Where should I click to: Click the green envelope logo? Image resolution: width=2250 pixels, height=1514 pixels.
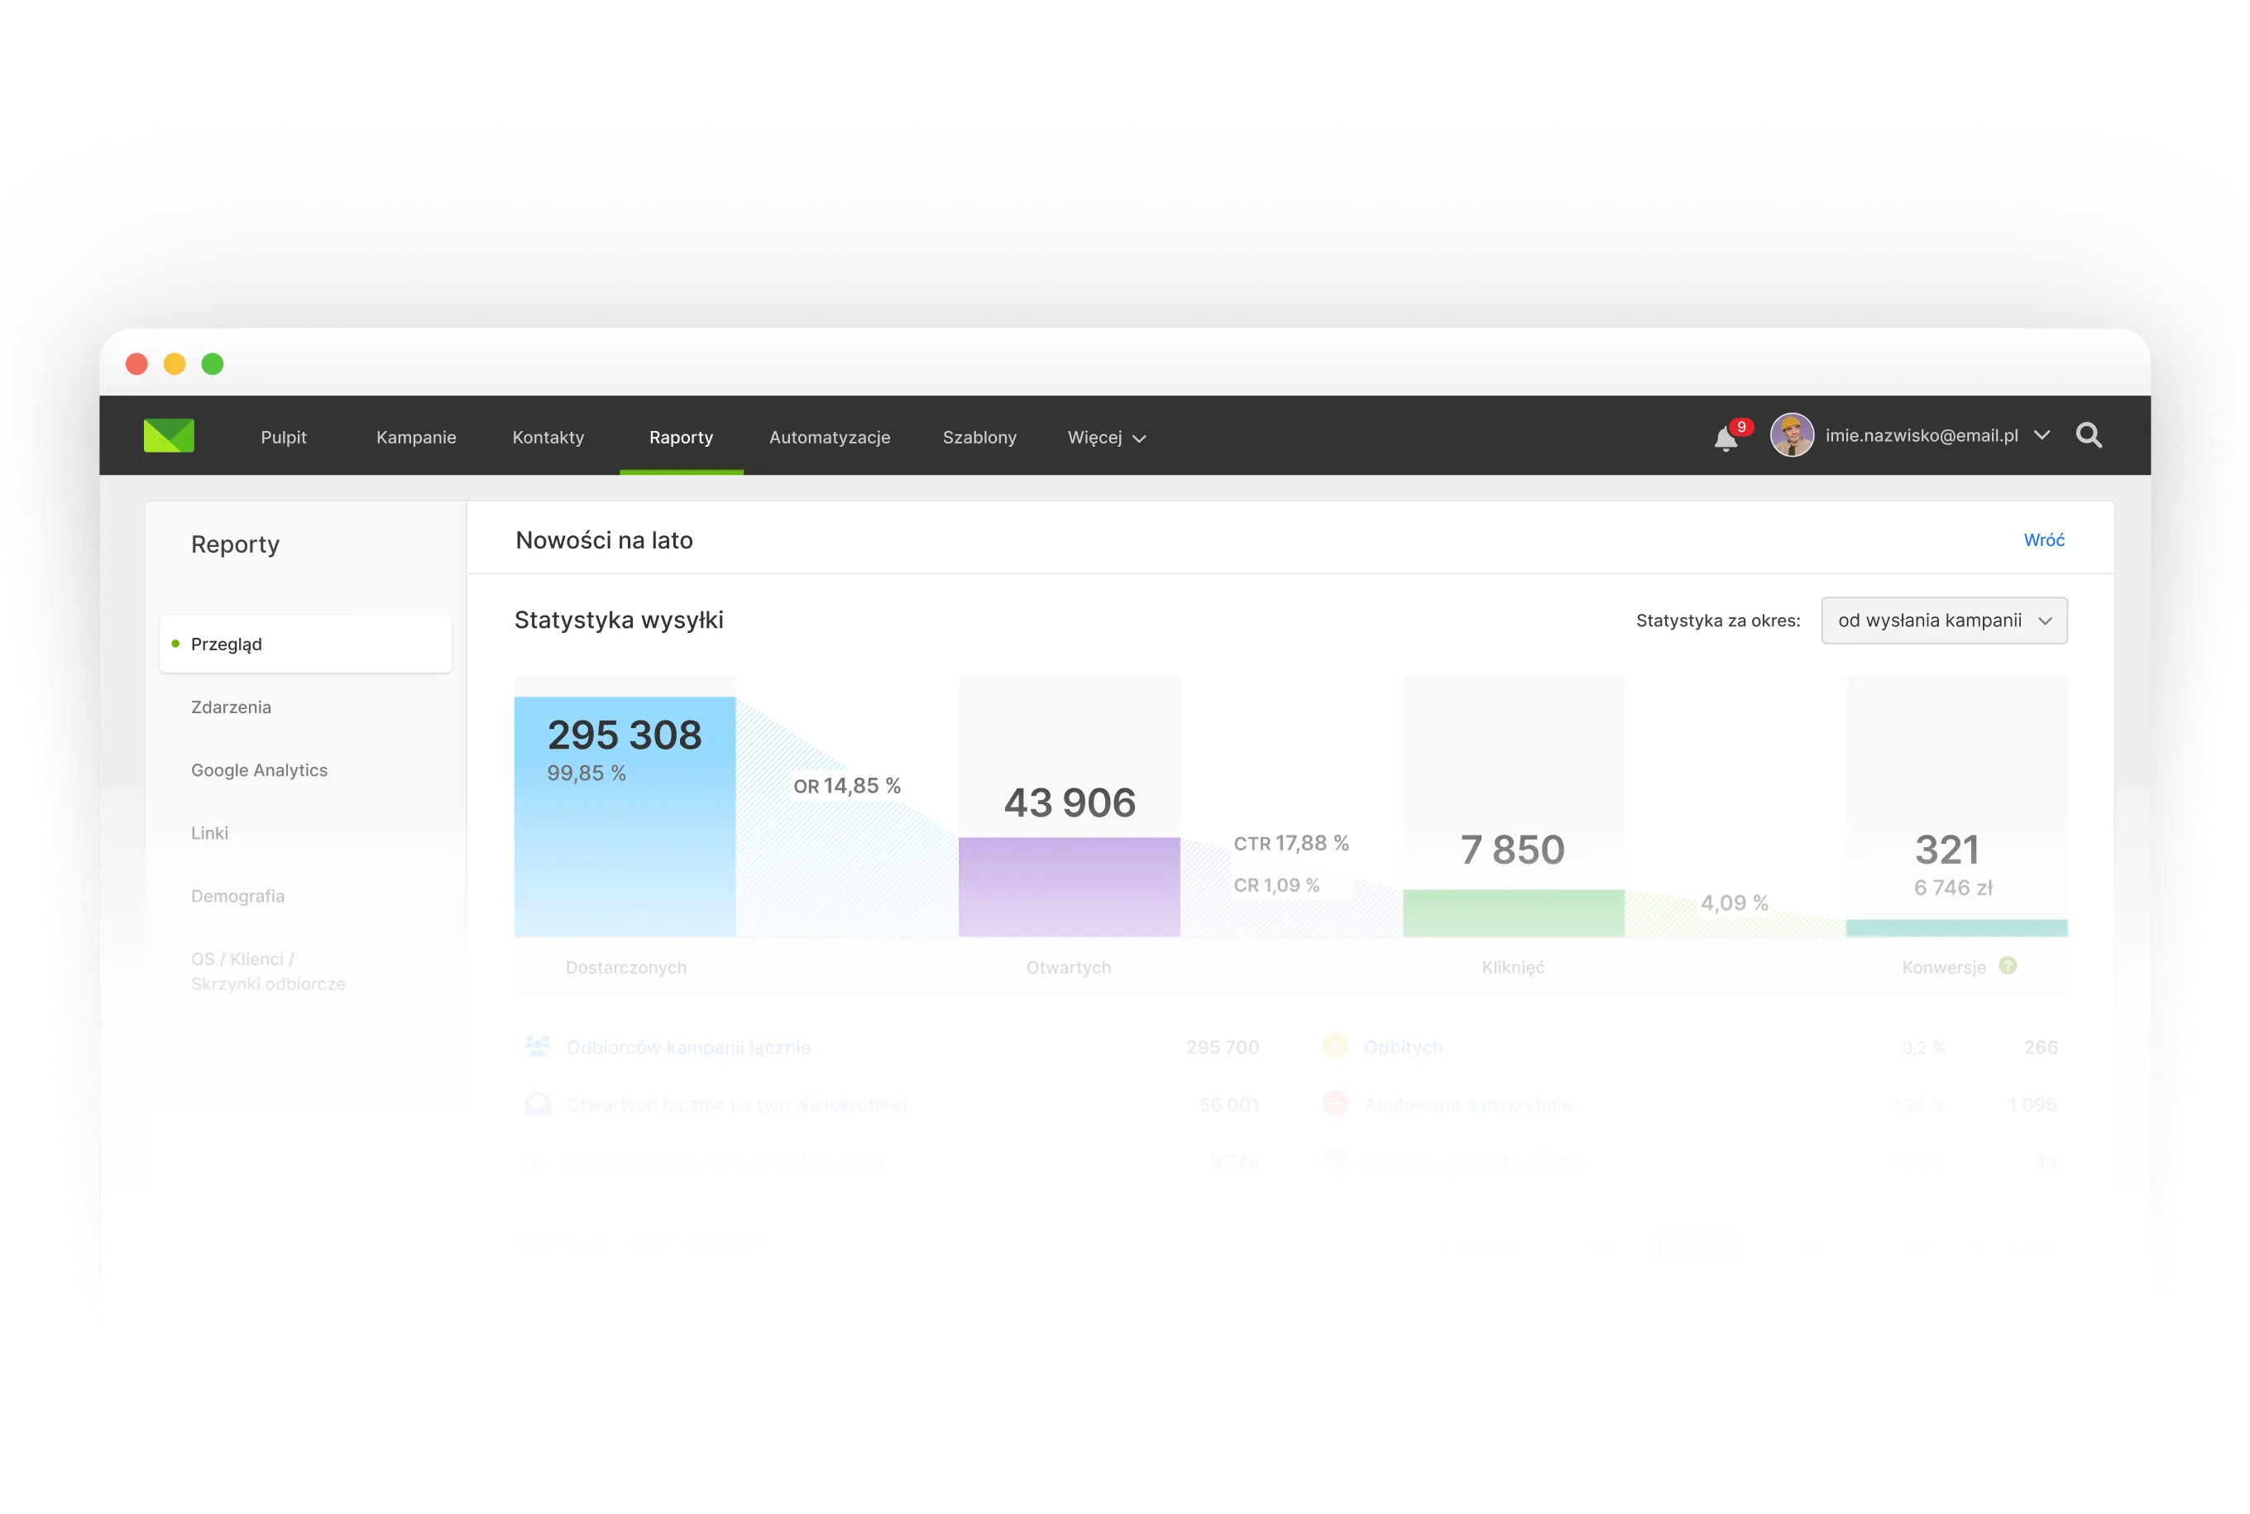[x=169, y=435]
